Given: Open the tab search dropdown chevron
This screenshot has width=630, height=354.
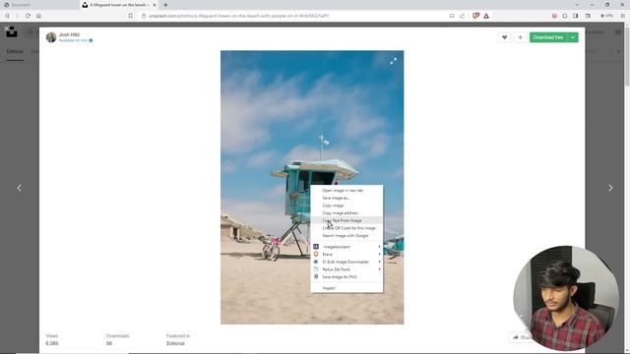Looking at the screenshot, I should pos(577,5).
